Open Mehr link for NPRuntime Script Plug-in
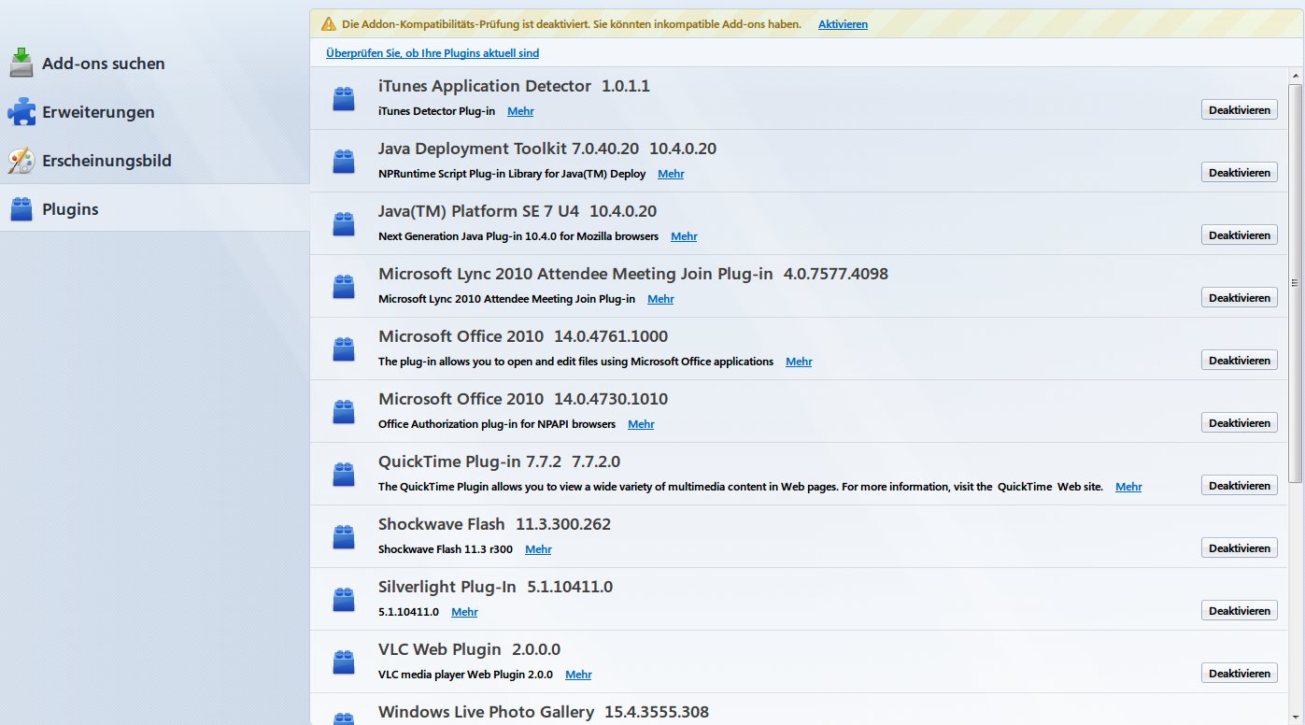This screenshot has width=1305, height=725. pos(671,174)
